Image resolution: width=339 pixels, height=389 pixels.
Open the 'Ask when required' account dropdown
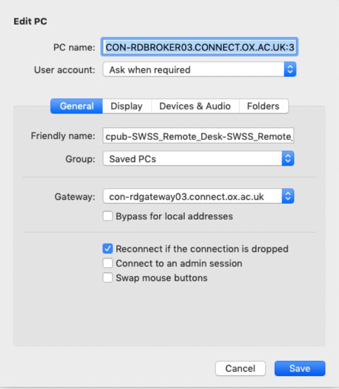193,70
